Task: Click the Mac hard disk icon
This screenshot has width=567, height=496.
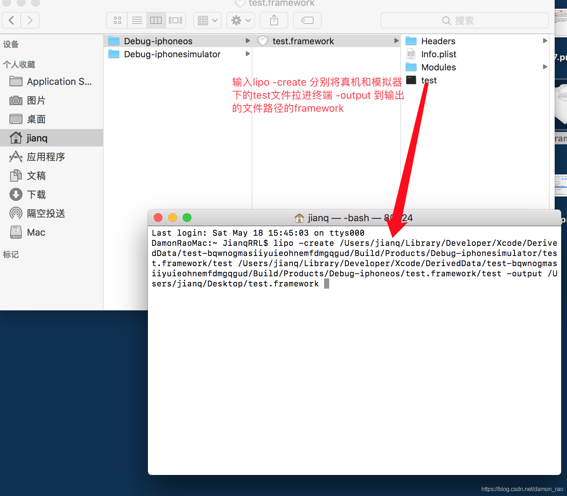Action: [16, 232]
